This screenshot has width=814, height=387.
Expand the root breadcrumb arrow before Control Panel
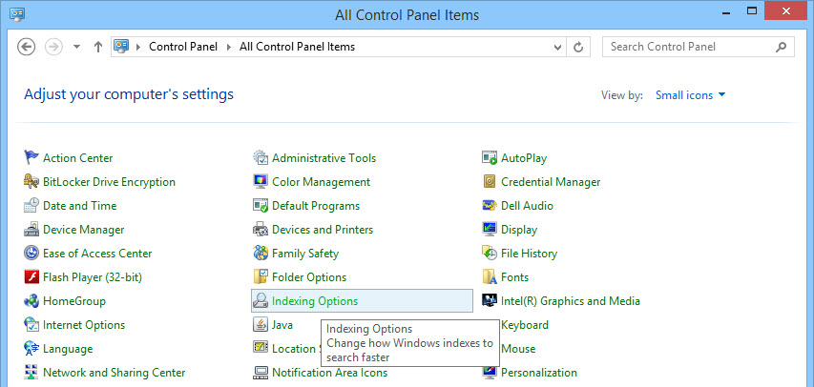point(138,47)
